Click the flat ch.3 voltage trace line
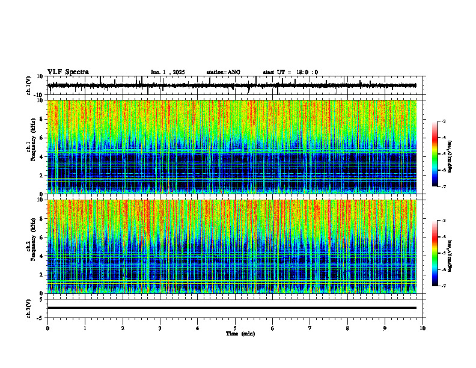Viewport: 476px width, 368px height. 232,308
